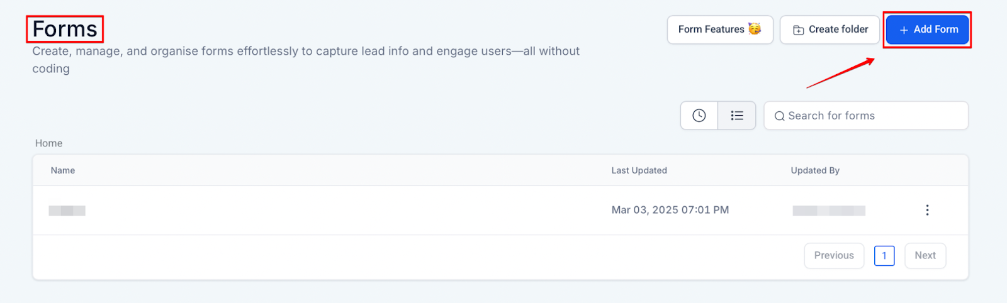Click the magnifier icon in the search box
The image size is (1007, 303).
[x=779, y=116]
